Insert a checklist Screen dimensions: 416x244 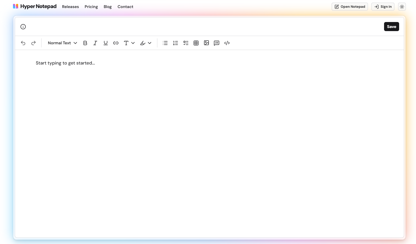pos(186,43)
